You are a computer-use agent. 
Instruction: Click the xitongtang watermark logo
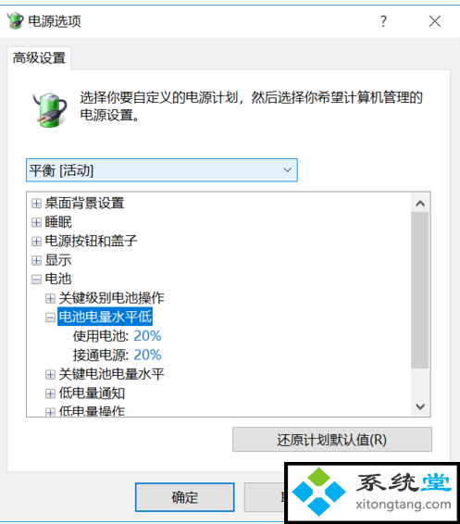(372, 493)
